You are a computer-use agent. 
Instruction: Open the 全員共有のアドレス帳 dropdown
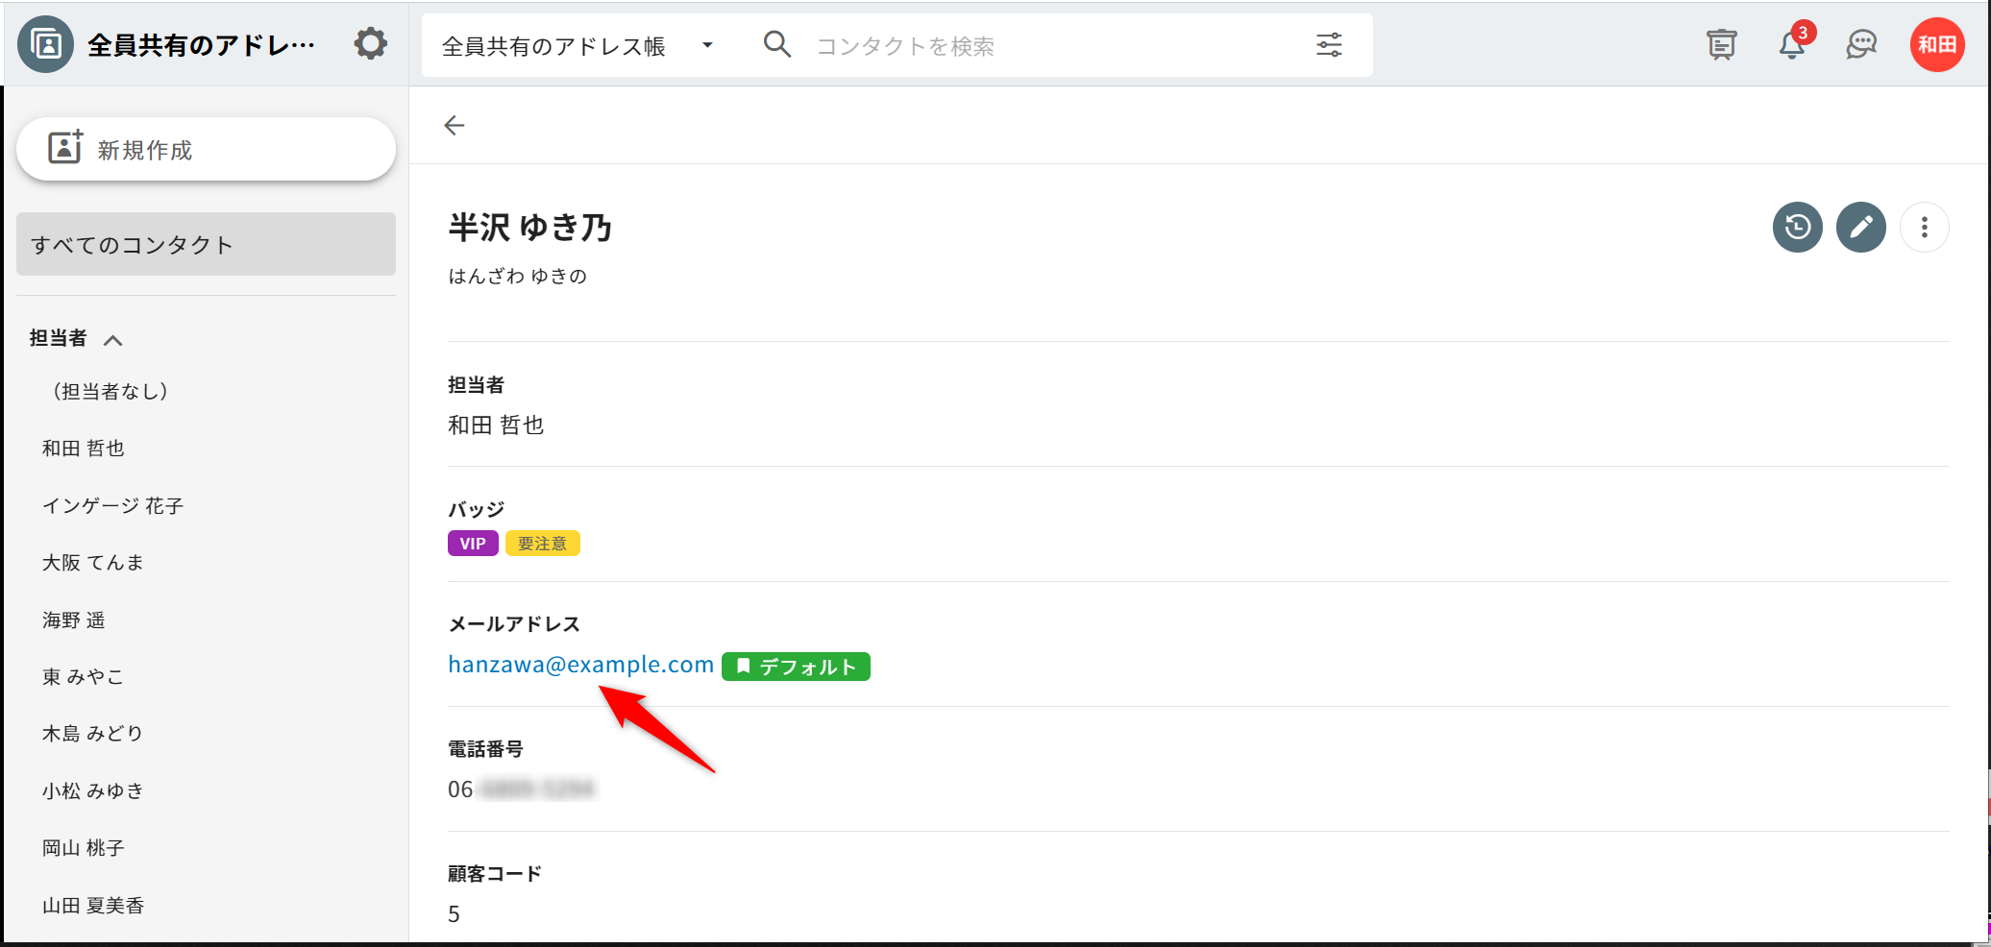(577, 46)
